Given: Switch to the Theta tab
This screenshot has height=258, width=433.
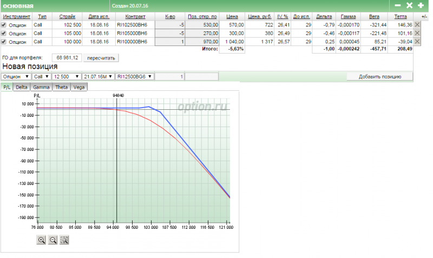Looking at the screenshot, I should 61,87.
